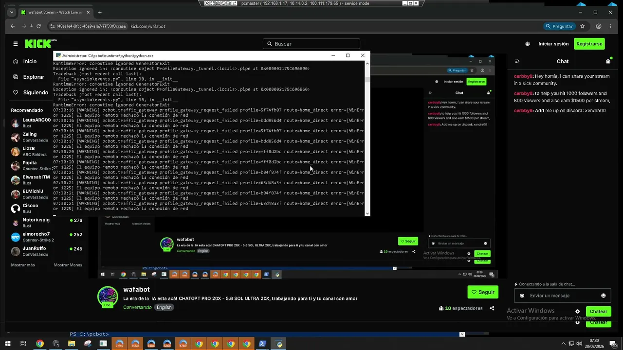The width and height of the screenshot is (623, 350).
Task: Go to Inicio in the sidebar
Action: 30,62
